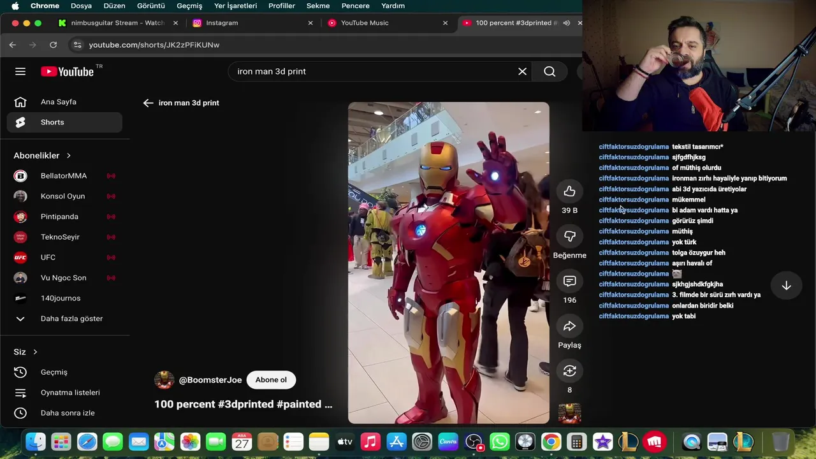Open Geçmiş history page
Image resolution: width=816 pixels, height=459 pixels.
(64, 372)
